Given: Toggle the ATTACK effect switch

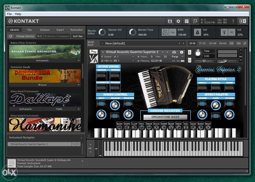Looking at the screenshot, I should click(229, 104).
